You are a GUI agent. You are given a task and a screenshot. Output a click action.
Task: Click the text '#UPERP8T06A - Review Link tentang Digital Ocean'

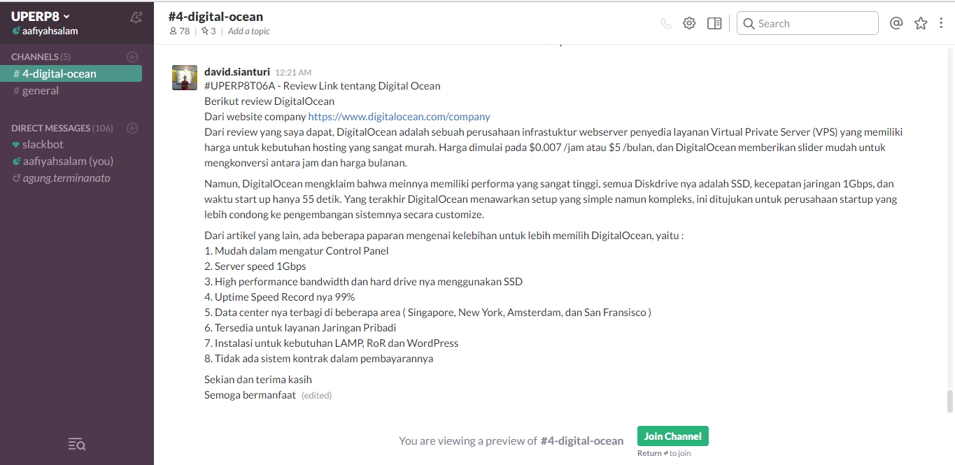(x=323, y=86)
